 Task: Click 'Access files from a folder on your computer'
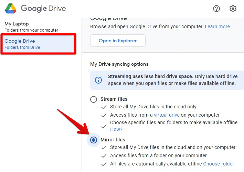[158, 155]
